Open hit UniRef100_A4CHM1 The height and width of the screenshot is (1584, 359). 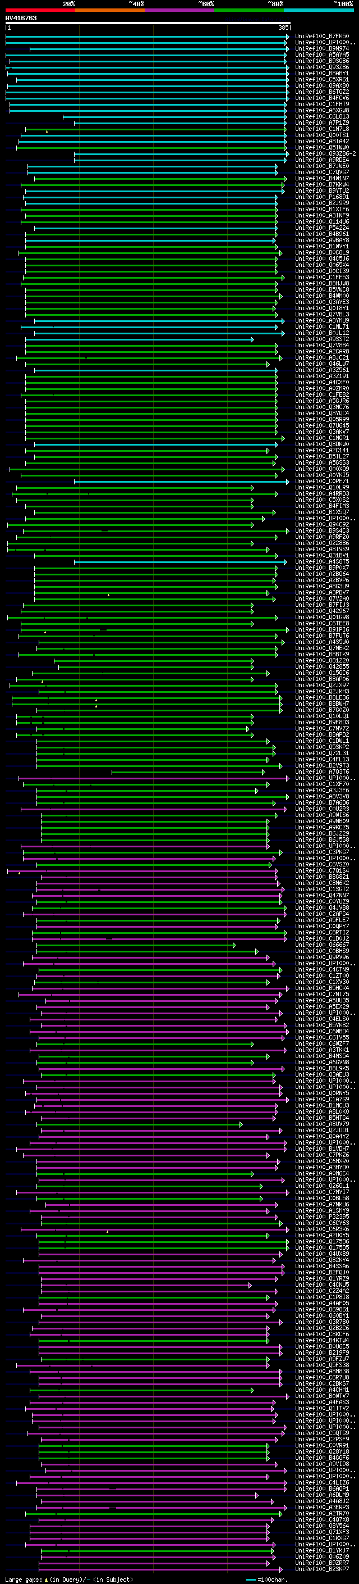[x=321, y=1390]
